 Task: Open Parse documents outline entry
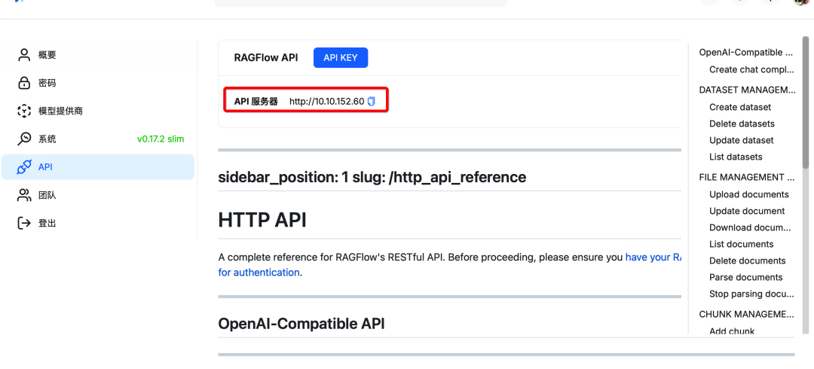(746, 277)
